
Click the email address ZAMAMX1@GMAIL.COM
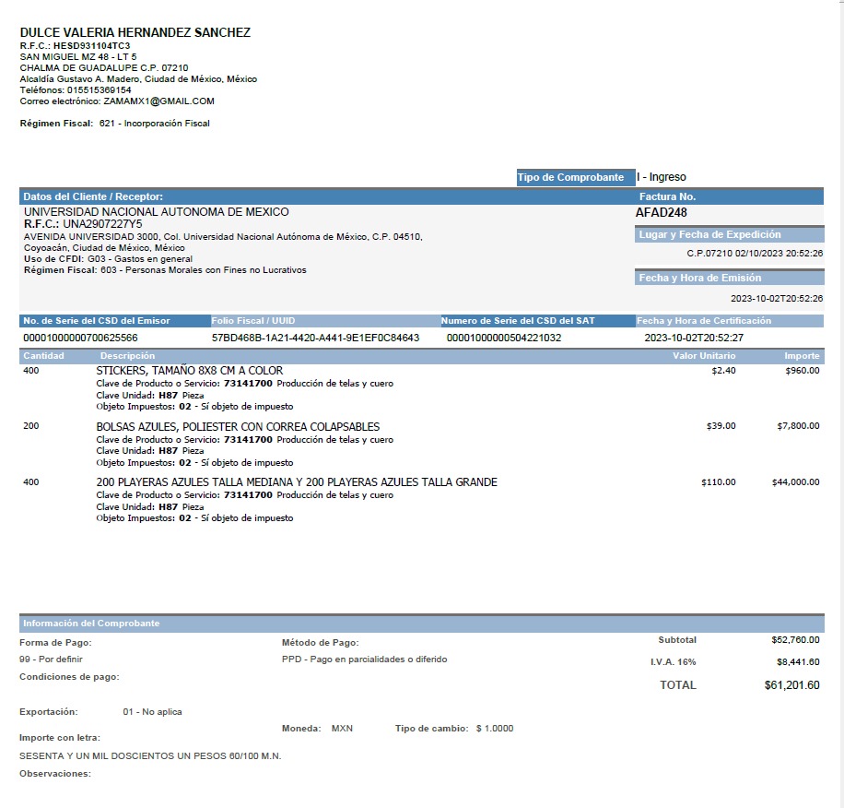pos(158,101)
